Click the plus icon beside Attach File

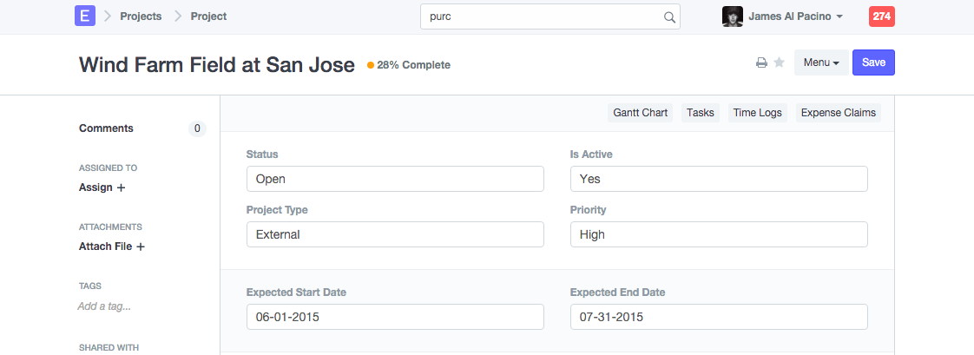coord(141,247)
